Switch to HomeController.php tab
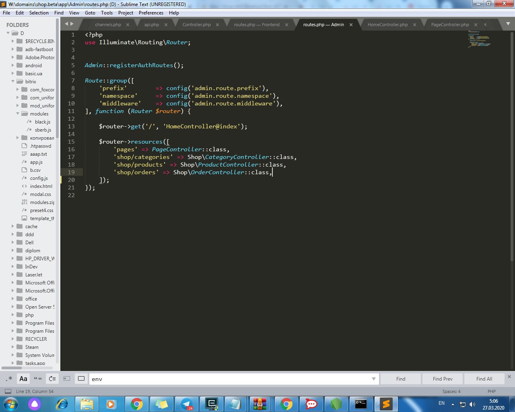The width and height of the screenshot is (515, 412). [387, 25]
